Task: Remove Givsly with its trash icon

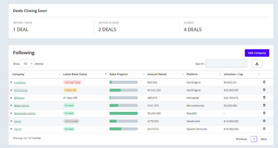Action: click(x=264, y=121)
